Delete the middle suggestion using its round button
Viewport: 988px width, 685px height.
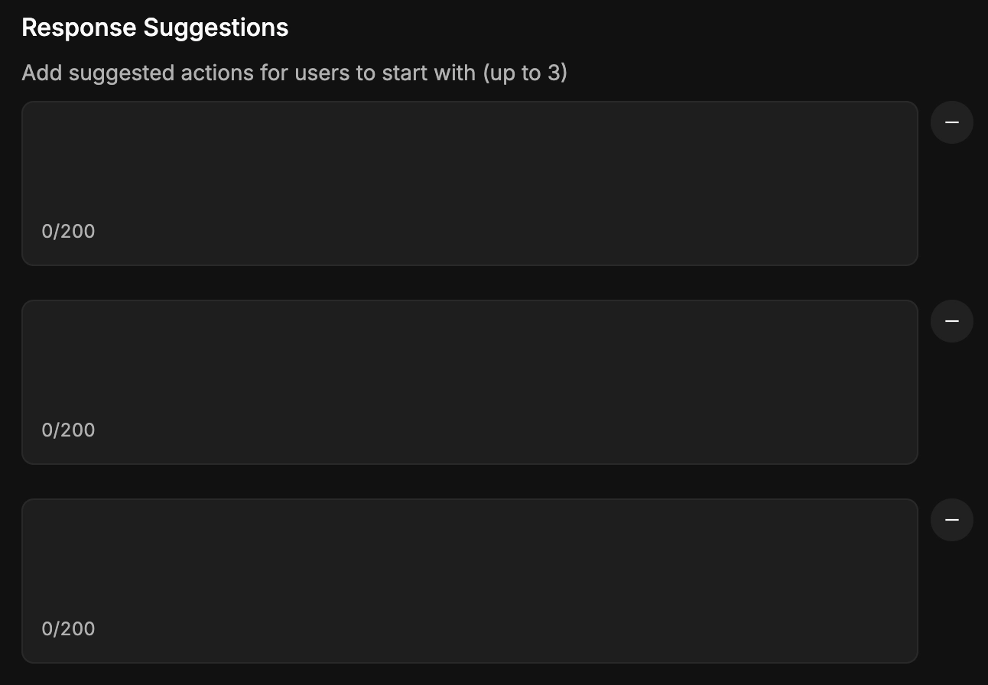tap(951, 321)
